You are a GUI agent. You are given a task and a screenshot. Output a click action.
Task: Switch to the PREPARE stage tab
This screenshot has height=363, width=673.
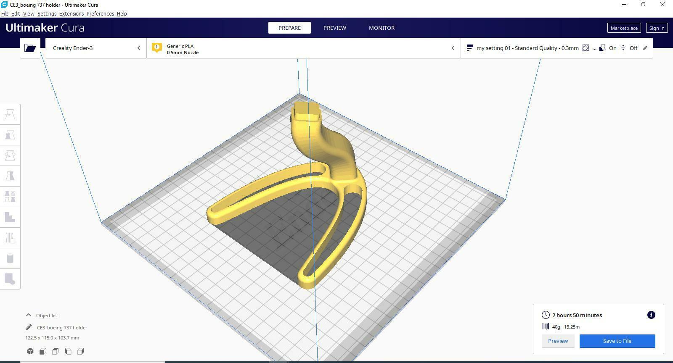289,28
